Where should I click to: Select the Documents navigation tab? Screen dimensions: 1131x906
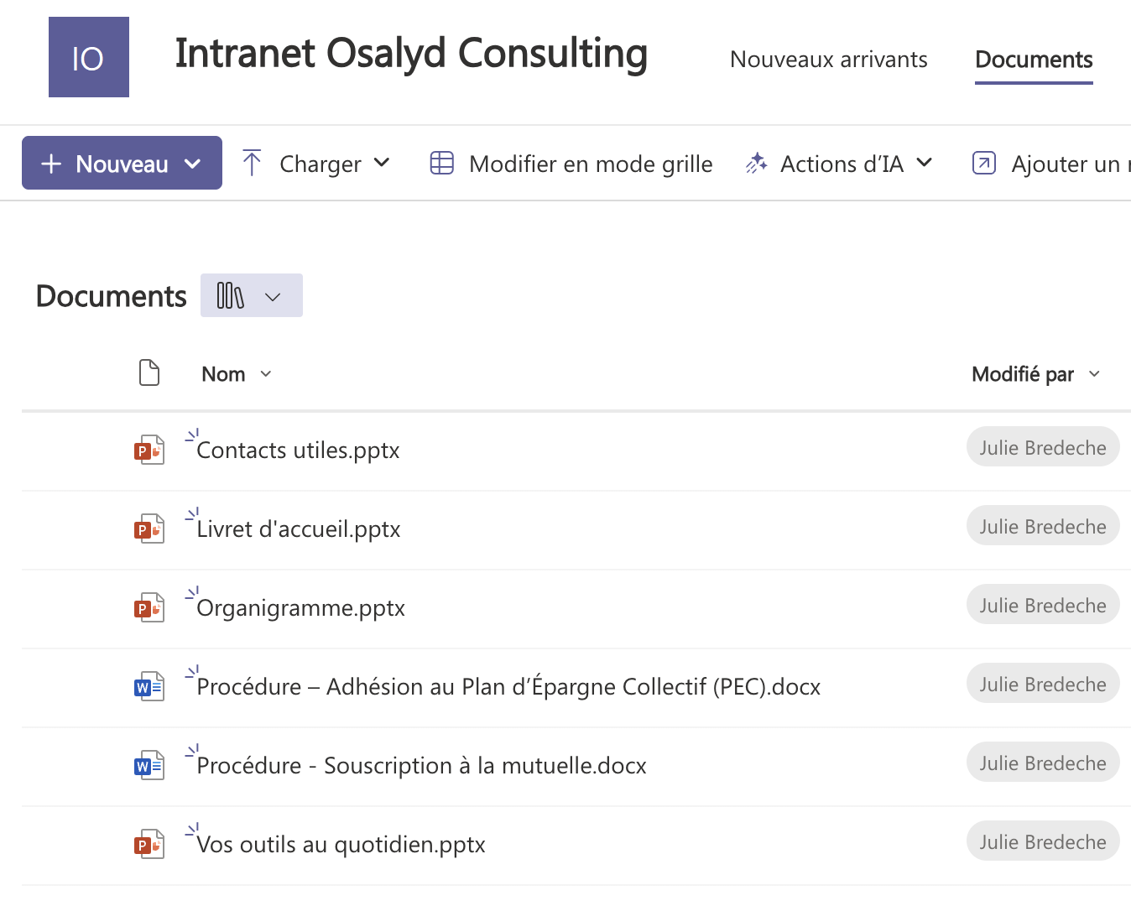click(1033, 59)
